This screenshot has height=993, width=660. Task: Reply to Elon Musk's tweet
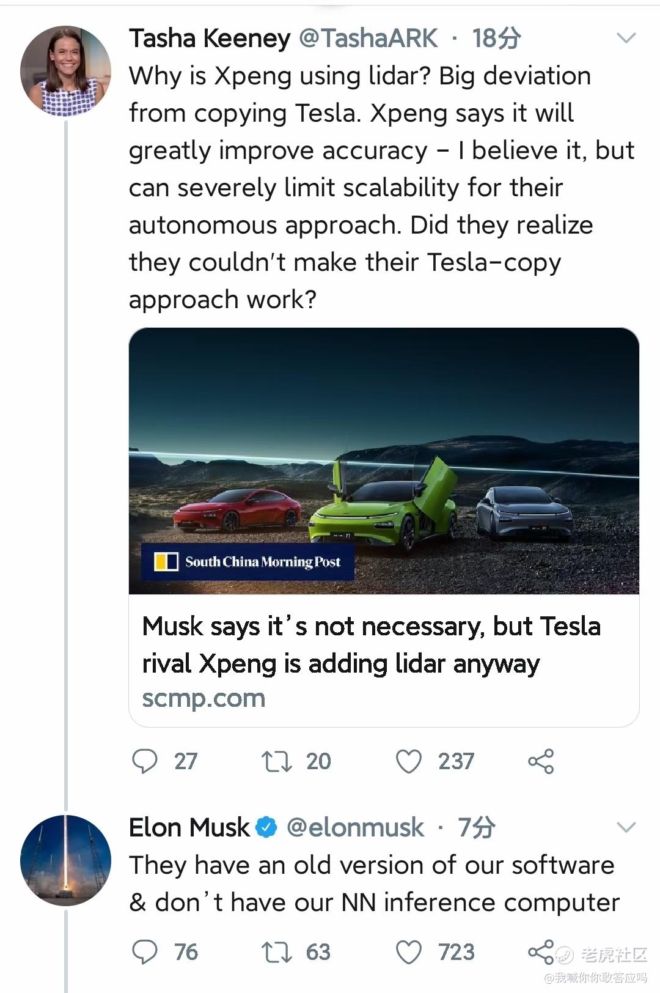(x=145, y=952)
